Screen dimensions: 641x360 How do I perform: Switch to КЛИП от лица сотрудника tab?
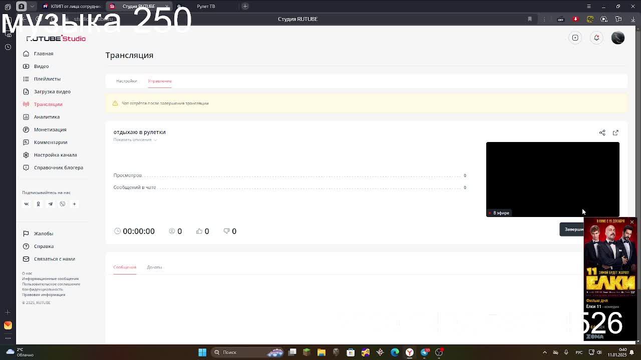point(72,6)
